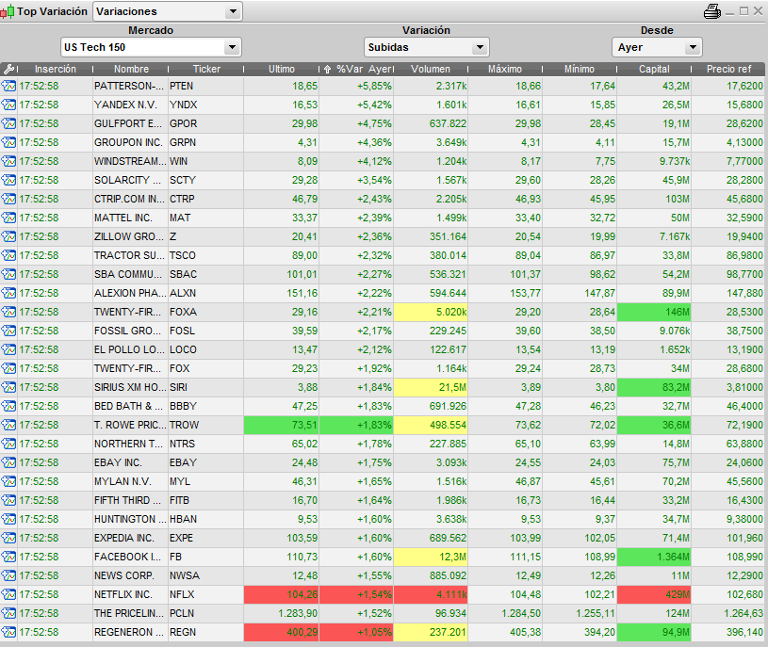Select the SIRI ticker cell
This screenshot has height=647, width=768.
click(x=205, y=388)
